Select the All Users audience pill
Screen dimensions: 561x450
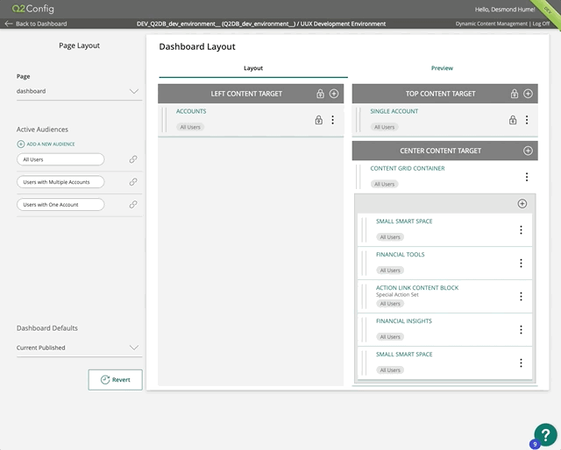[60, 159]
